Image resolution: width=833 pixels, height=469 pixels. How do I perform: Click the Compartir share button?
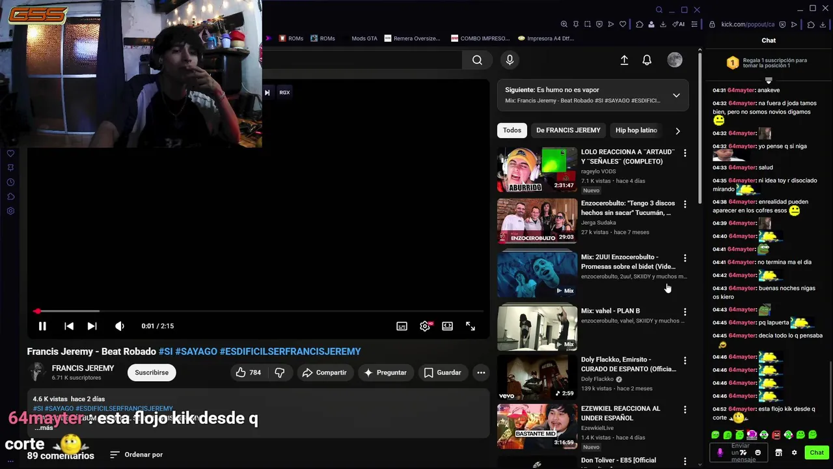[324, 373]
